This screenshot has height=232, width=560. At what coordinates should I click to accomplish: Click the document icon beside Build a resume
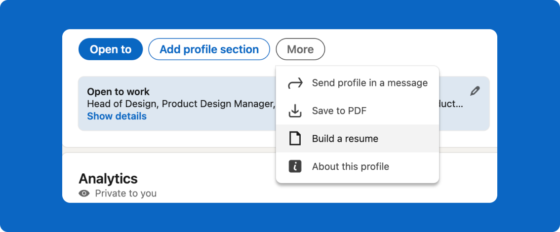pos(295,139)
